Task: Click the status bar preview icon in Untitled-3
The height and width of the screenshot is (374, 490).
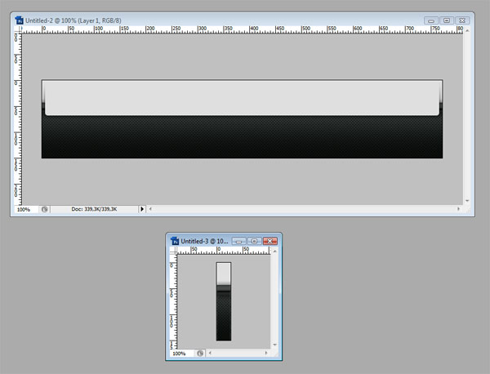Action: point(200,353)
